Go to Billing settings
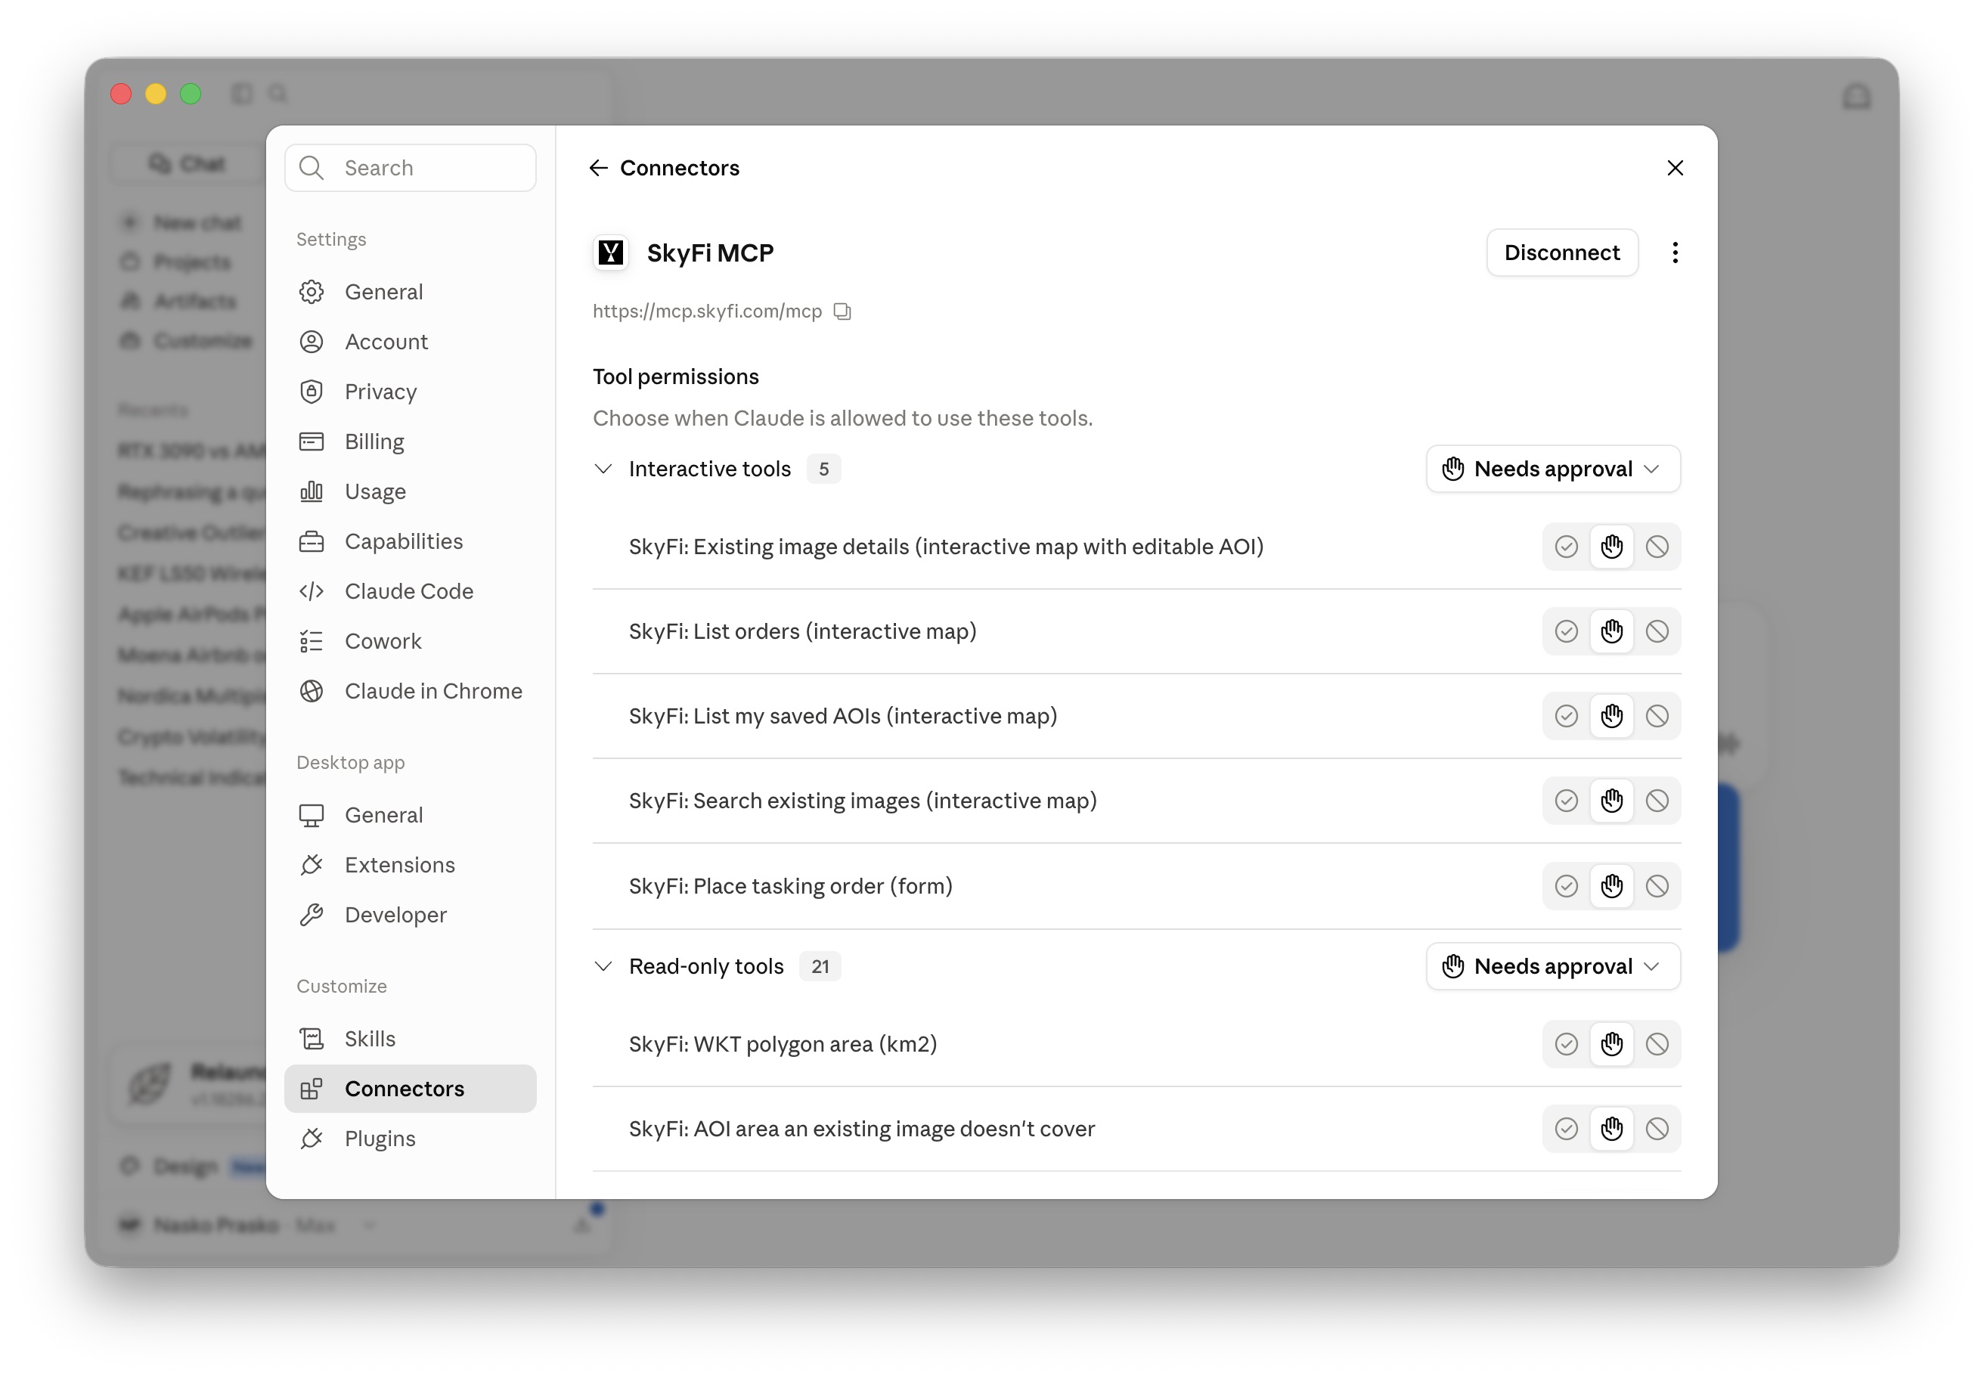Image resolution: width=1984 pixels, height=1379 pixels. 411,442
